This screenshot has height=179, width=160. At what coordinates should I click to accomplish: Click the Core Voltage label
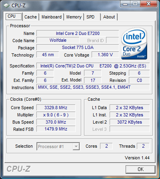coord(76,55)
